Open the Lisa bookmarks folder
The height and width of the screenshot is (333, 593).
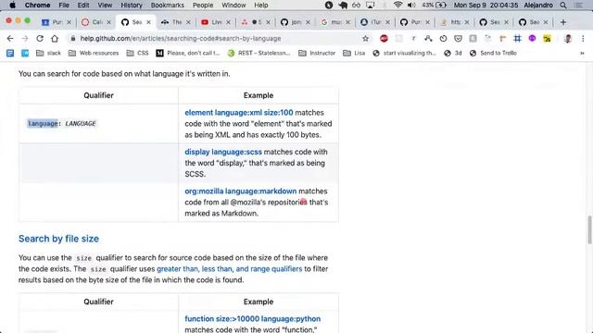click(x=354, y=54)
